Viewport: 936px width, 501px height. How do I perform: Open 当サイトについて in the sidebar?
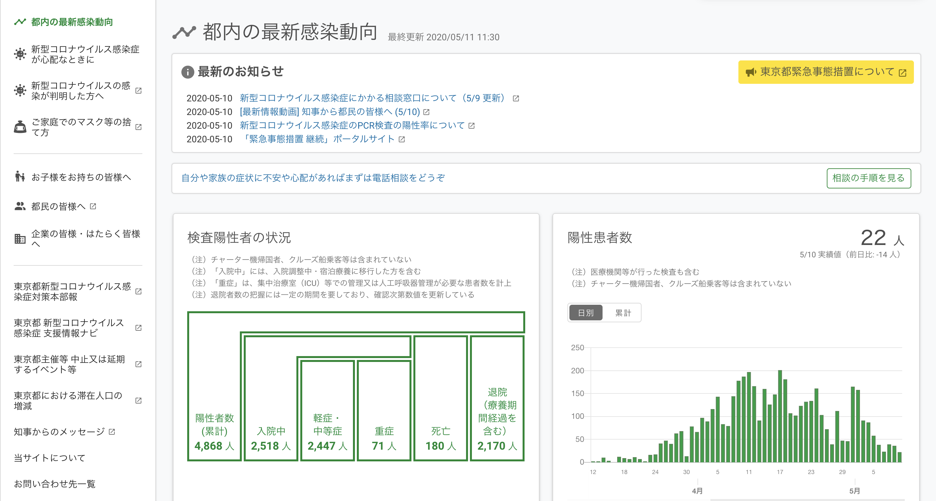coord(49,458)
